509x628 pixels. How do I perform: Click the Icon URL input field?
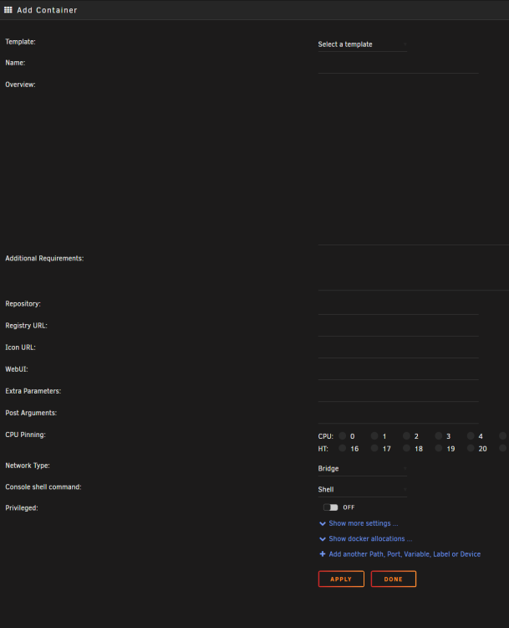click(x=398, y=351)
